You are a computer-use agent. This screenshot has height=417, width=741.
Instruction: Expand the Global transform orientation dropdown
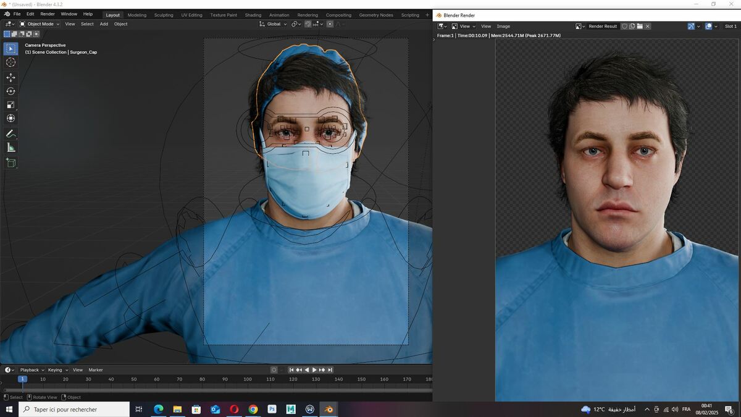click(273, 24)
